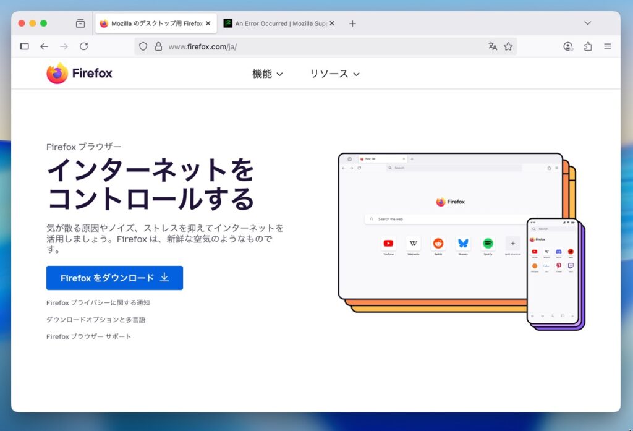Click the URL address bar field
Viewport: 633px width, 431px height.
321,46
